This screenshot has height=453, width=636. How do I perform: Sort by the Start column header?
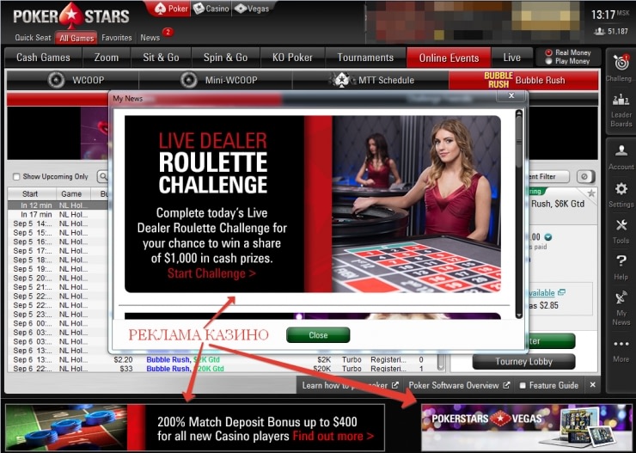click(30, 194)
